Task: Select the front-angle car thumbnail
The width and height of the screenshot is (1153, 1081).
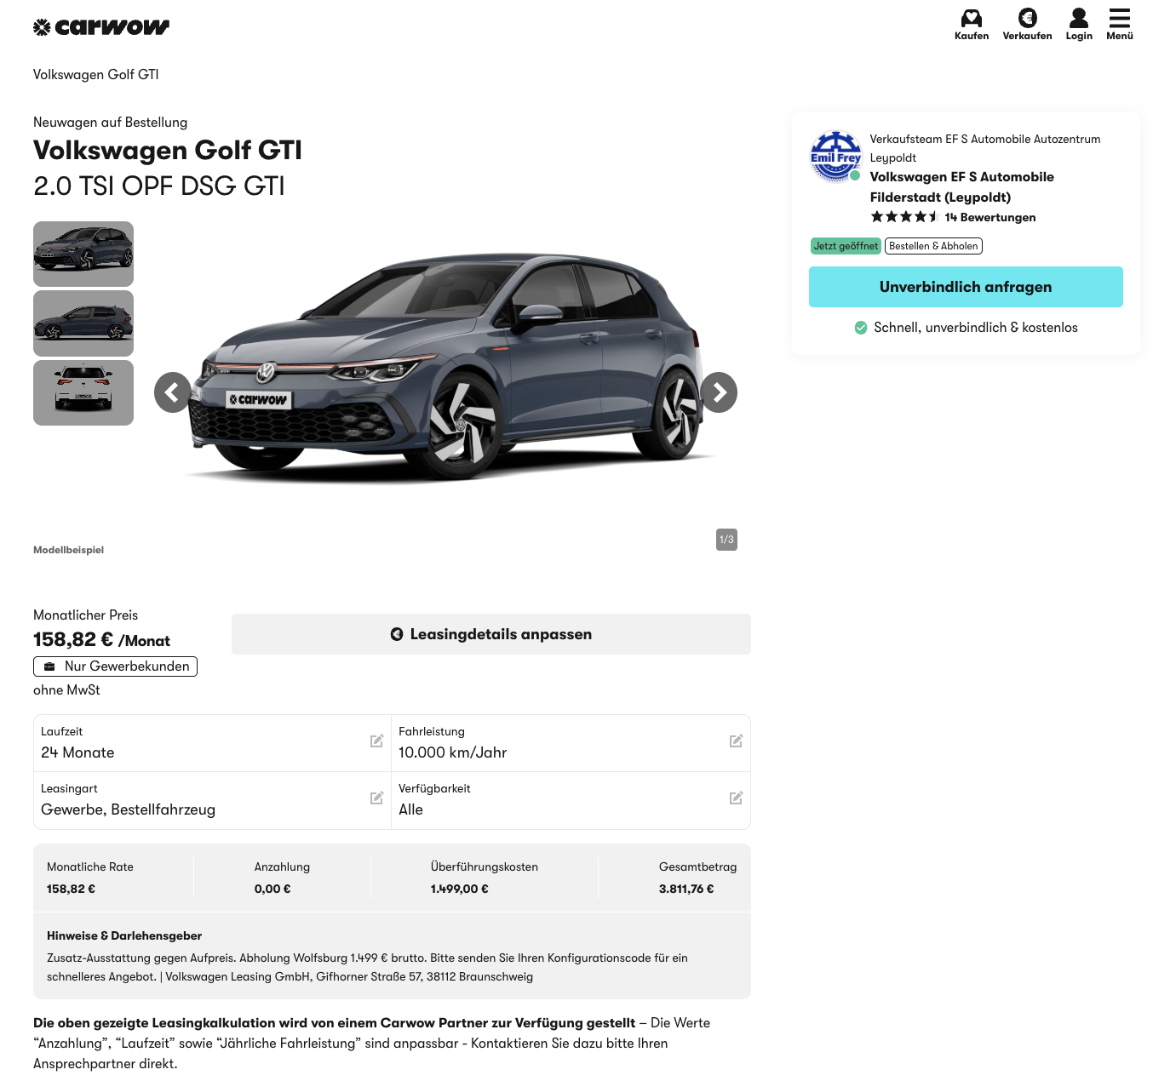Action: 83,254
